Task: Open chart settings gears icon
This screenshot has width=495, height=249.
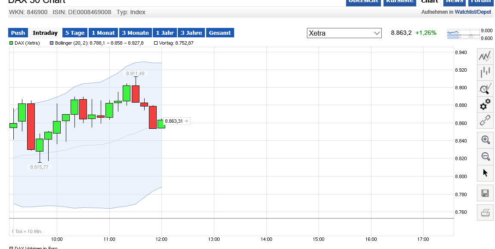Action: pos(485,104)
